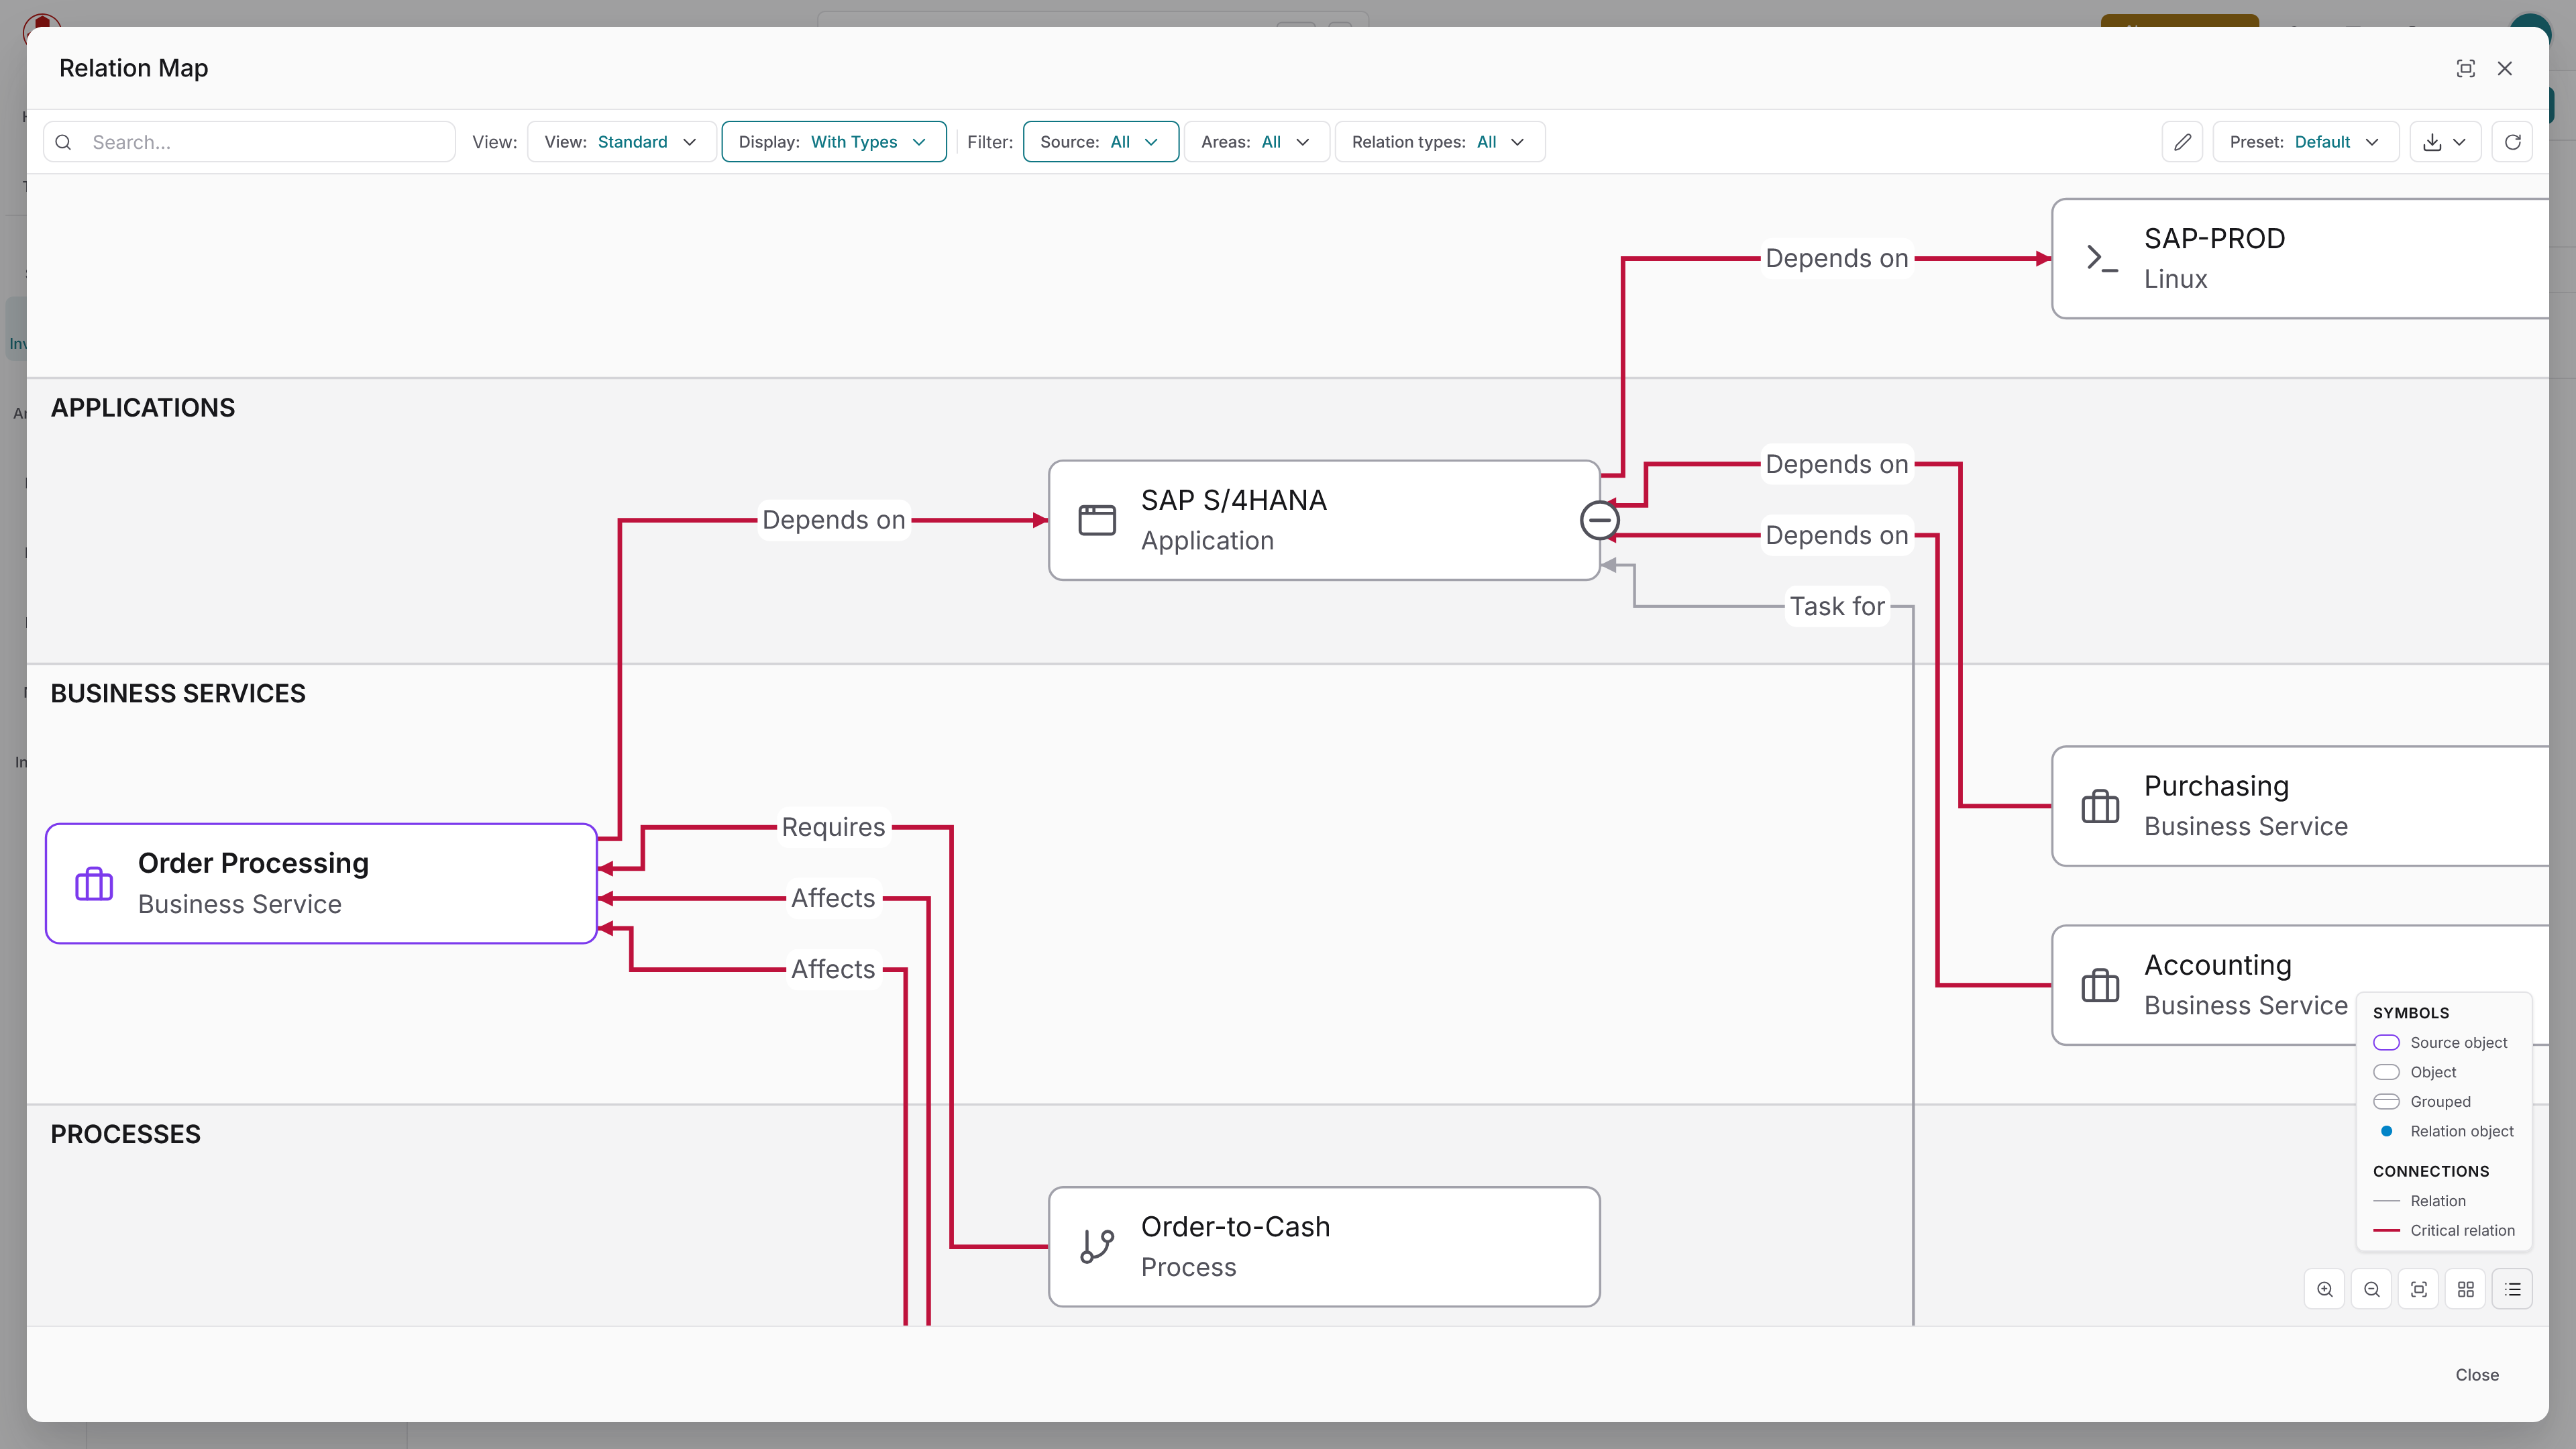Click the pencil edit preset icon
This screenshot has width=2576, height=1449.
[x=2182, y=142]
